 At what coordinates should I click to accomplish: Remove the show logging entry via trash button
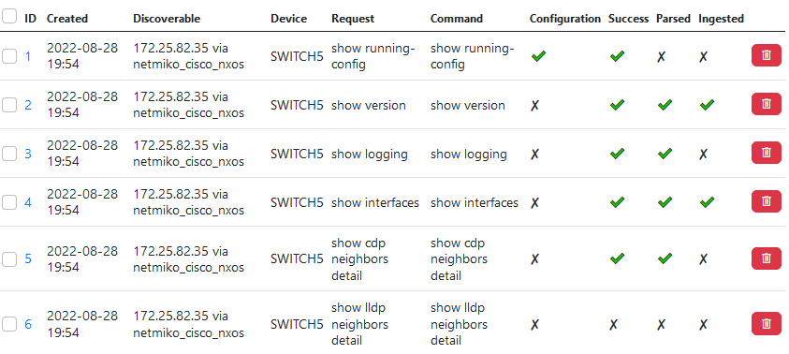766,153
